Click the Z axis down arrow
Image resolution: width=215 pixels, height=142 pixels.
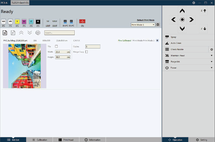(x=204, y=29)
